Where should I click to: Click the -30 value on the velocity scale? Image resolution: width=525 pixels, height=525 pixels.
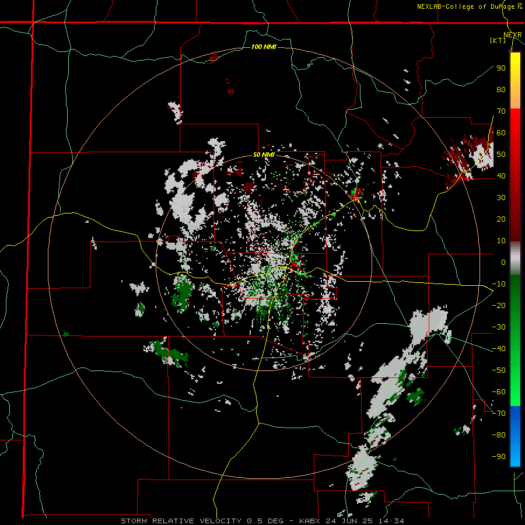coord(499,327)
